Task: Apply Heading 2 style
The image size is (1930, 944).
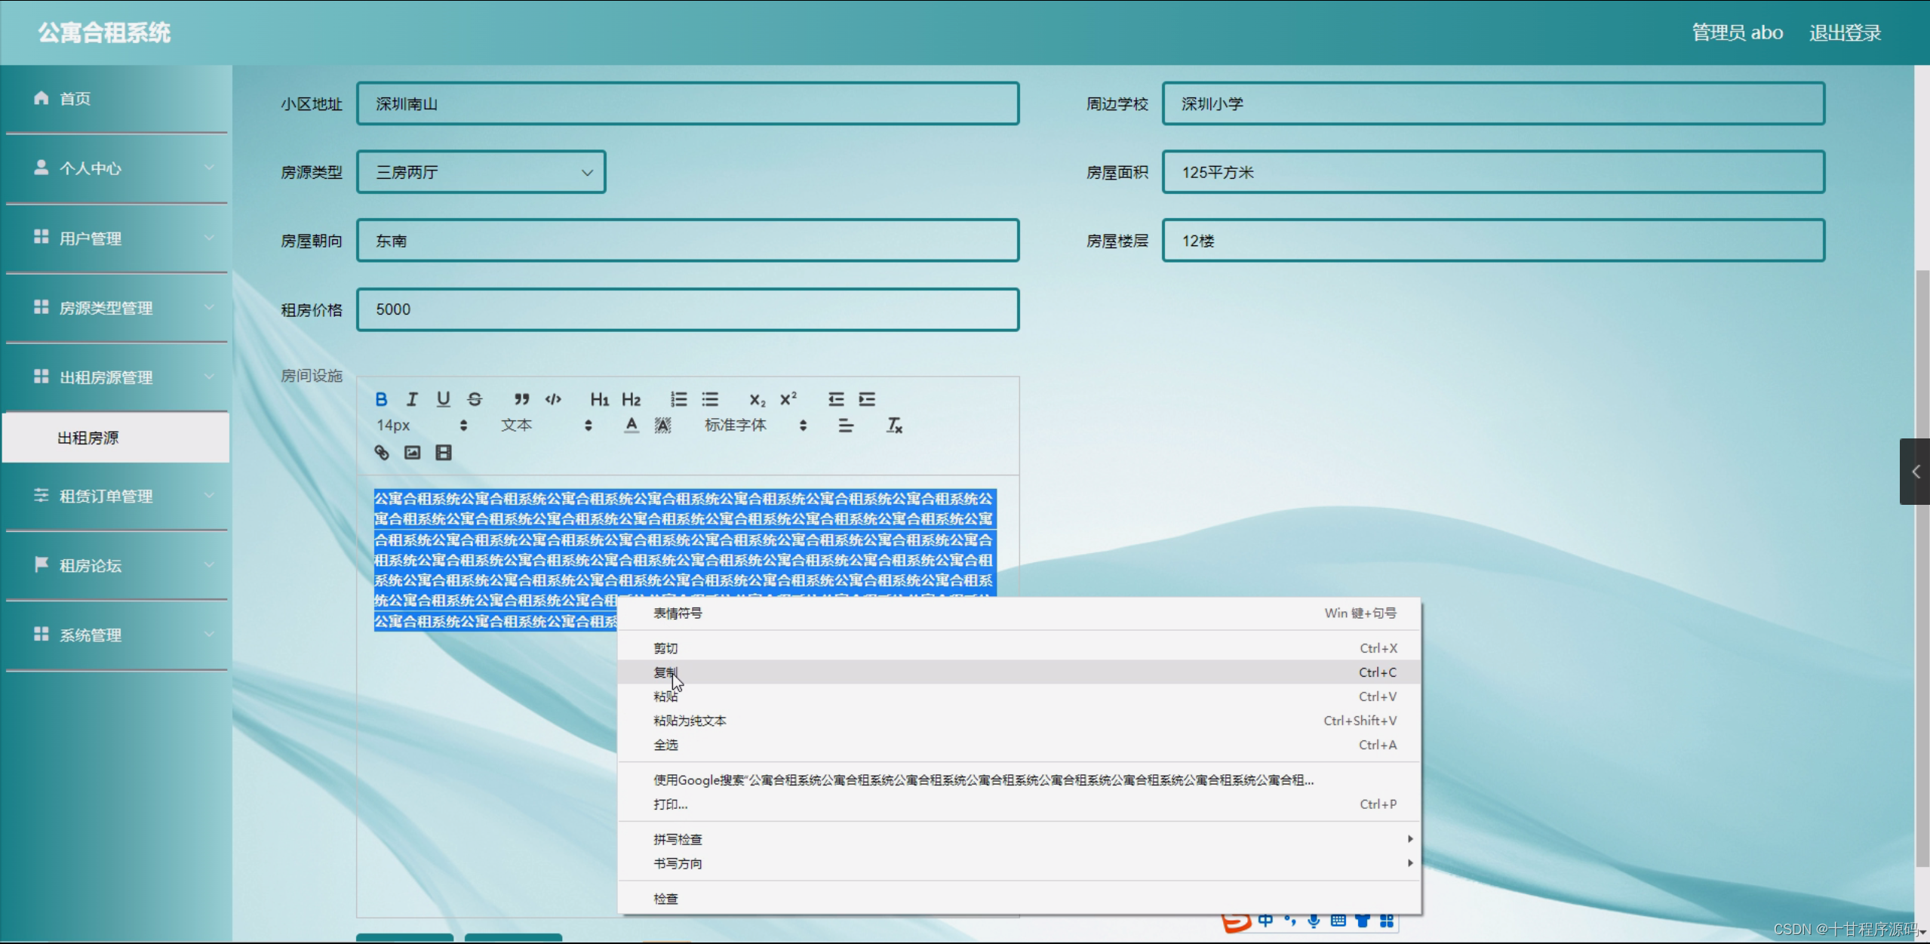Action: point(631,399)
